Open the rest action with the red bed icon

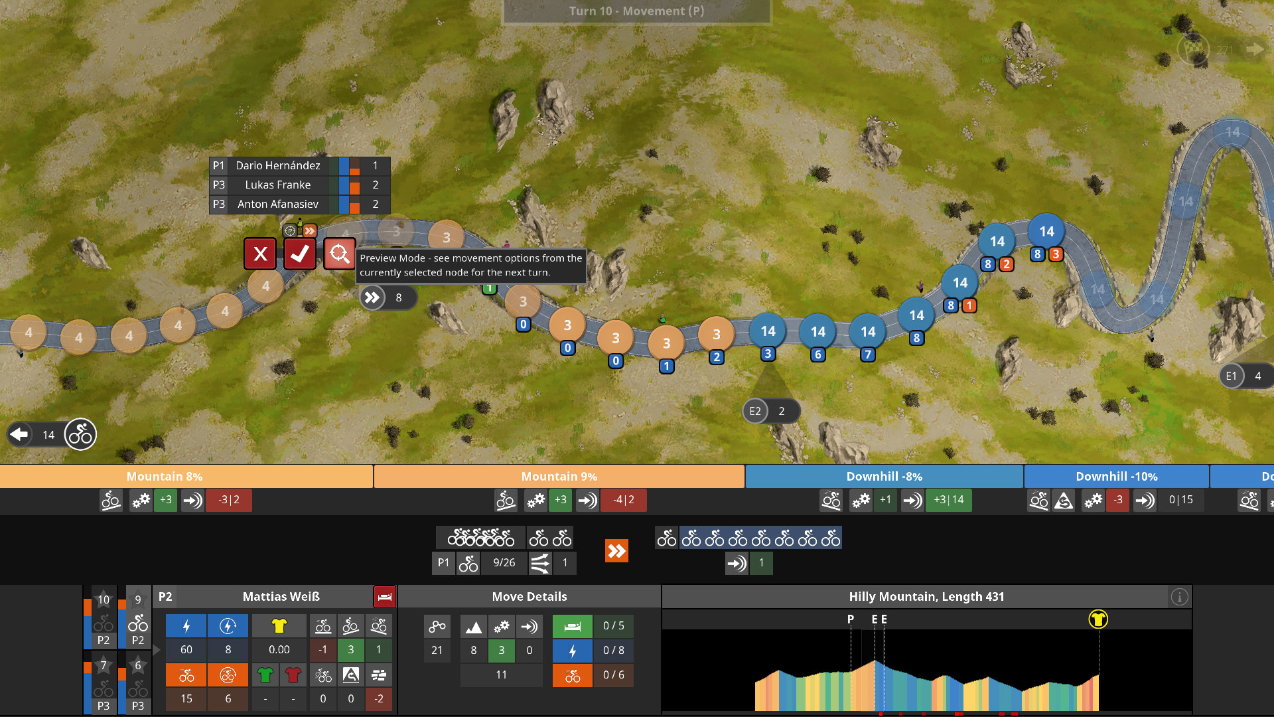coord(384,596)
